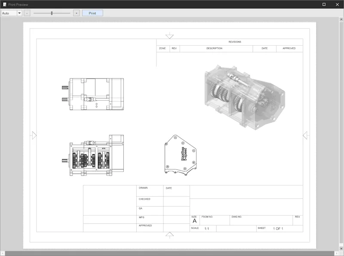Screen dimensions: 344x256
Task: Click the horizontal scrollbar right arrow
Action: point(337,253)
